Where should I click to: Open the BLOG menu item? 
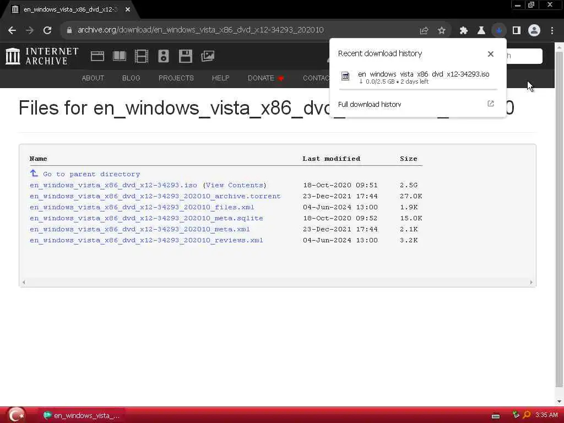[x=131, y=78]
